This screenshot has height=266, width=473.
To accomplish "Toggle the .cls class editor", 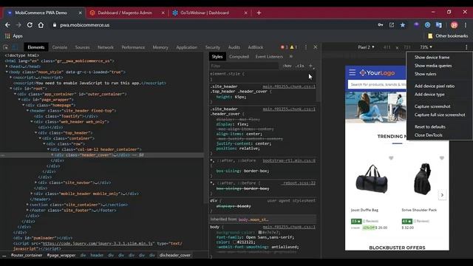I will coord(299,66).
